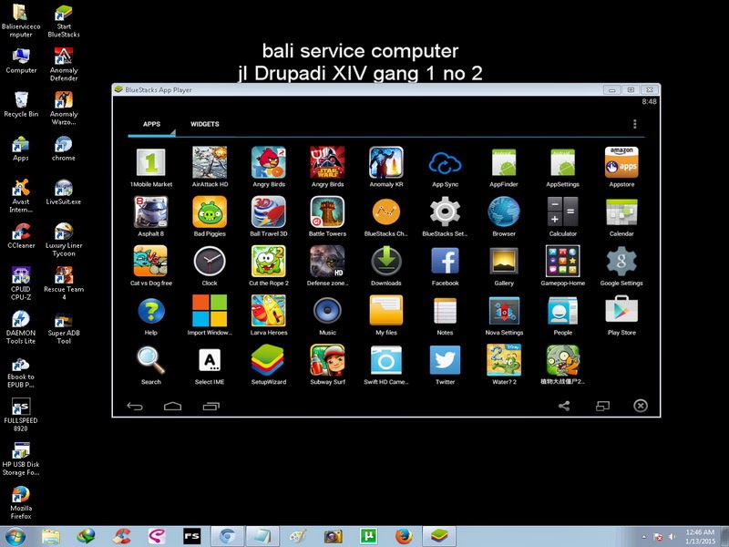The width and height of the screenshot is (729, 547).
Task: Click BlueStacks taskbar button
Action: click(439, 536)
